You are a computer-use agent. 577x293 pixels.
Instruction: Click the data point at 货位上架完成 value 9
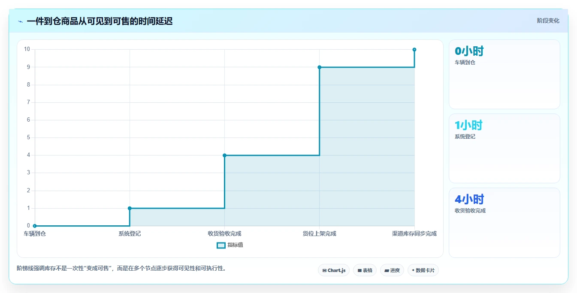(x=319, y=67)
